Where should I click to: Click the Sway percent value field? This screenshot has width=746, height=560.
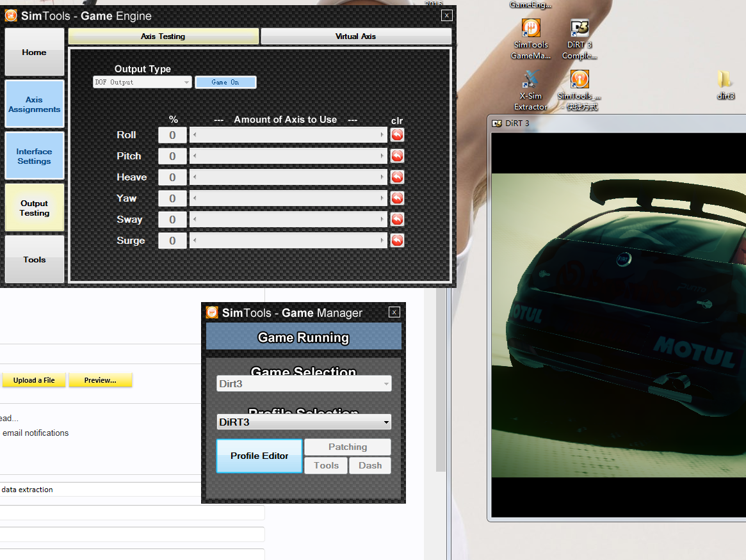(x=172, y=219)
